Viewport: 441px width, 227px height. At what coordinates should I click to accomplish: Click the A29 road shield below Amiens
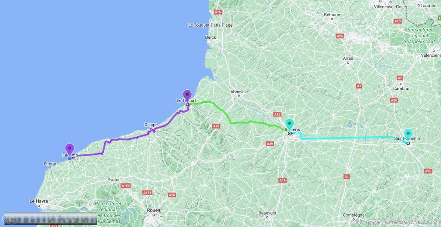(270, 144)
